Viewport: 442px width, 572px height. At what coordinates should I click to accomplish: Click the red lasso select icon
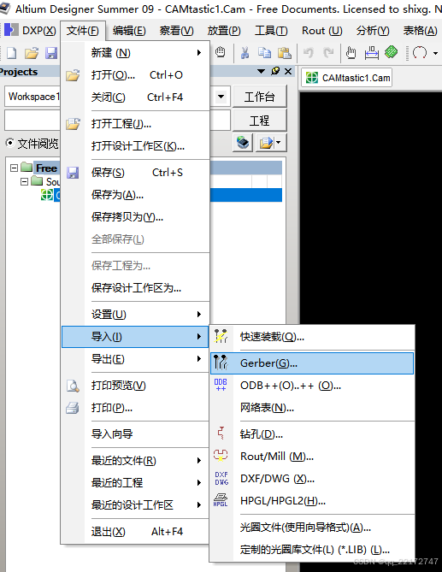tap(420, 53)
